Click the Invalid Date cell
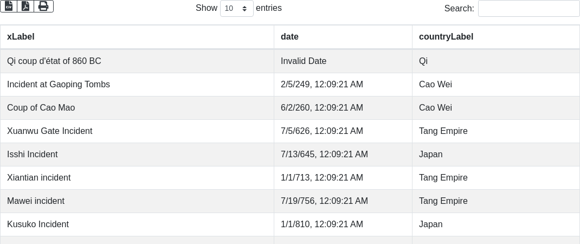Screen dimensions: 580x244 (304, 61)
